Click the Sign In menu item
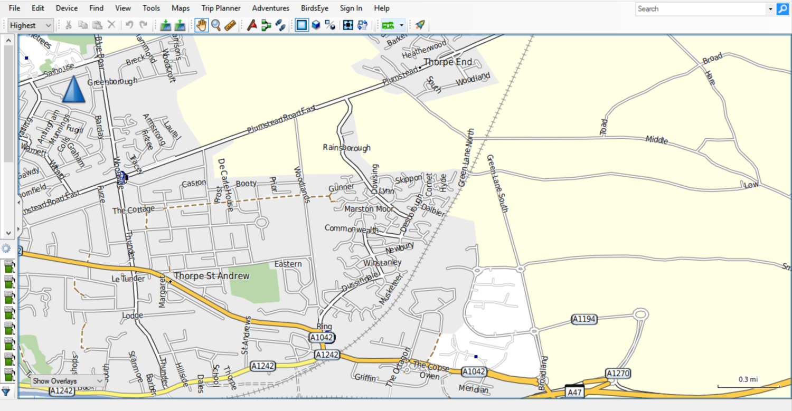The width and height of the screenshot is (792, 411). pos(351,8)
